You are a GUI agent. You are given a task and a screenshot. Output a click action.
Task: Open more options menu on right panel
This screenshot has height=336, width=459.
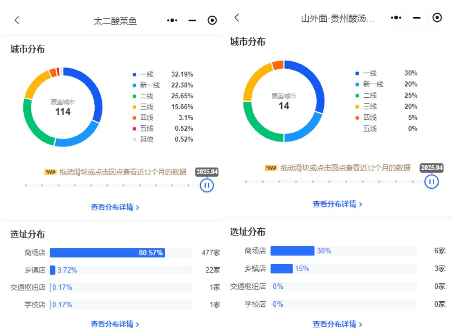(x=396, y=18)
